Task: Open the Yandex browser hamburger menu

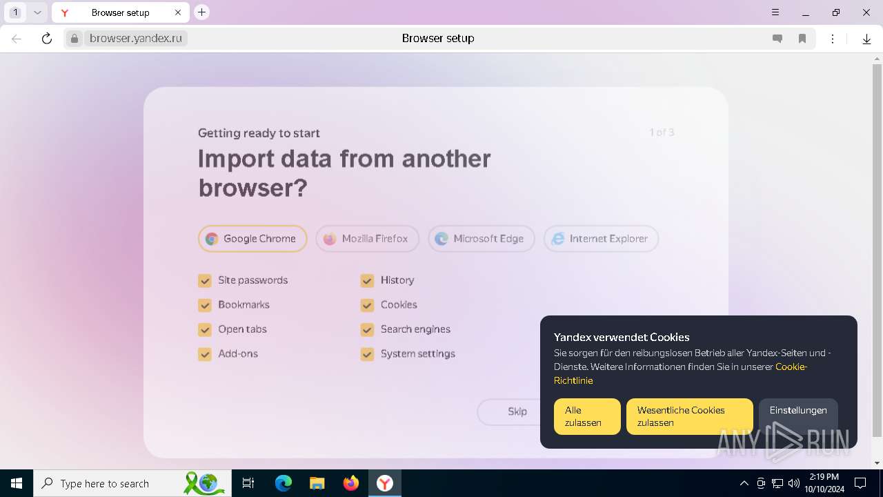Action: pyautogui.click(x=775, y=12)
